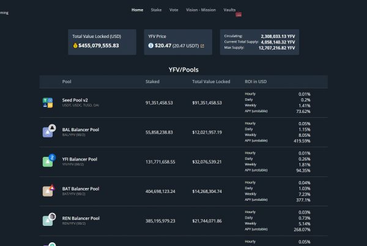Click the red badge under Vaults

click(x=239, y=15)
